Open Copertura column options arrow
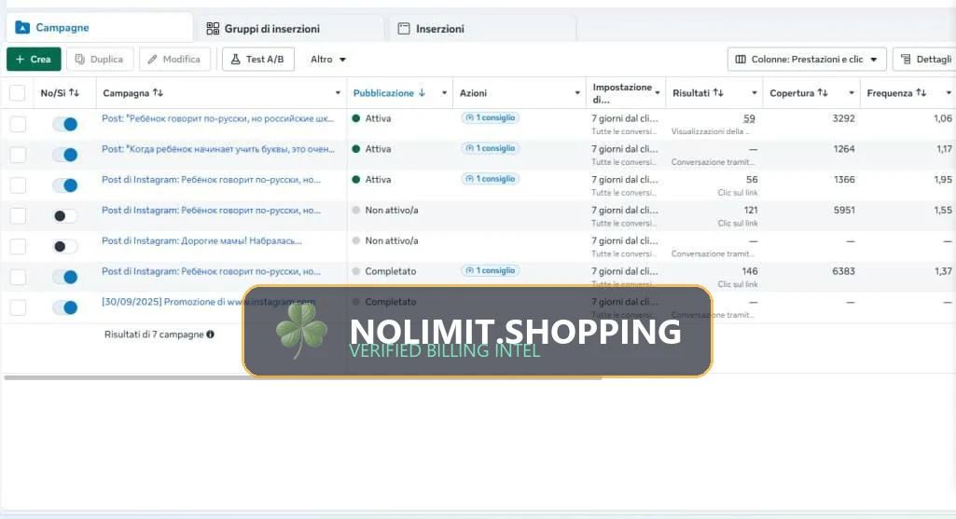Image resolution: width=956 pixels, height=519 pixels. tap(852, 93)
